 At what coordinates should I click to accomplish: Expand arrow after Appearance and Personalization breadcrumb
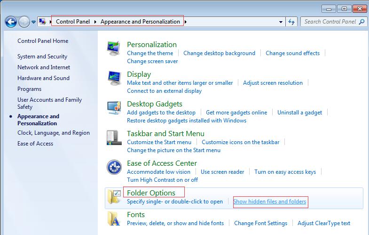(186, 22)
